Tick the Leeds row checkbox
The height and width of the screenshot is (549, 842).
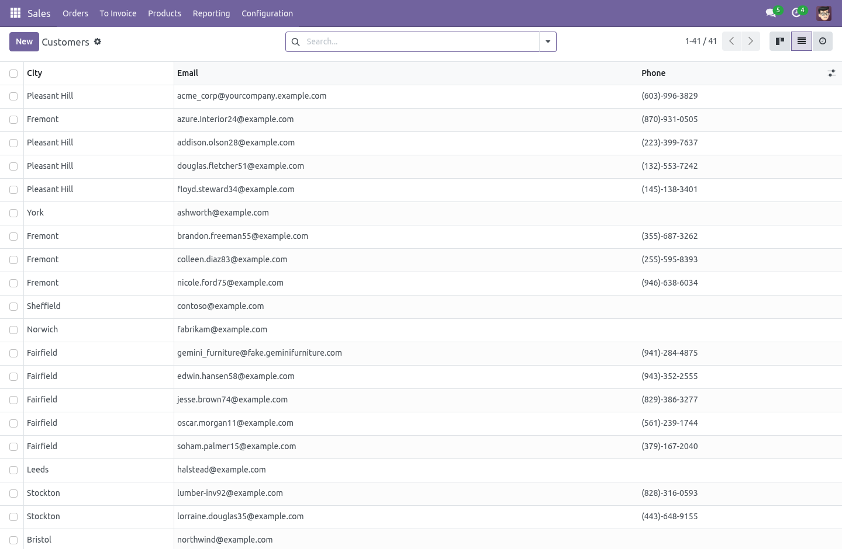coord(13,470)
